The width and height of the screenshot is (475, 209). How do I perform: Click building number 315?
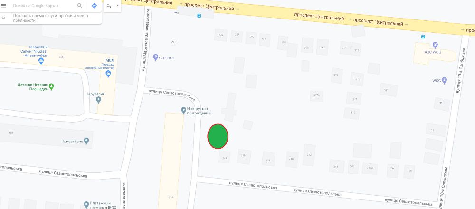[358, 79]
